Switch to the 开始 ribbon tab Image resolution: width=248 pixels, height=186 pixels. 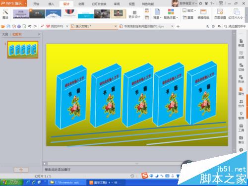[36, 4]
